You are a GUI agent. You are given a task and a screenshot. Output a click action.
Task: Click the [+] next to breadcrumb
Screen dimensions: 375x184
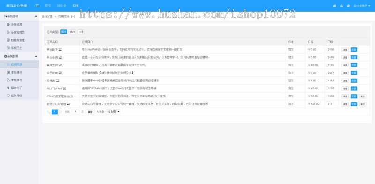[73, 17]
